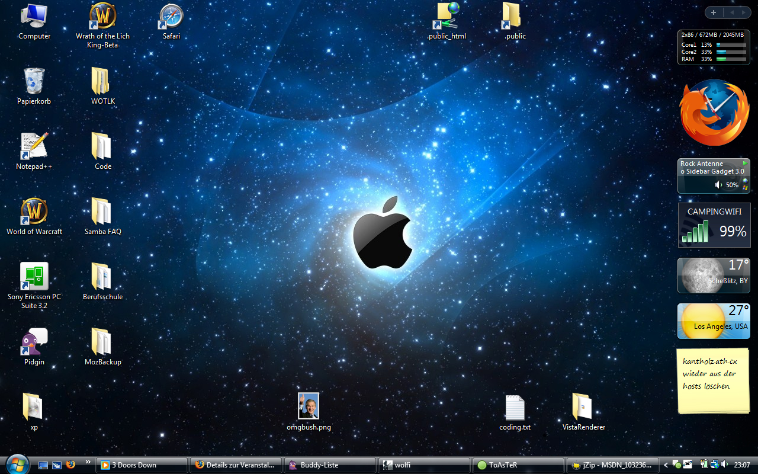The image size is (758, 474).
Task: Open the Los Angeles, USA weather gadget
Action: (714, 321)
